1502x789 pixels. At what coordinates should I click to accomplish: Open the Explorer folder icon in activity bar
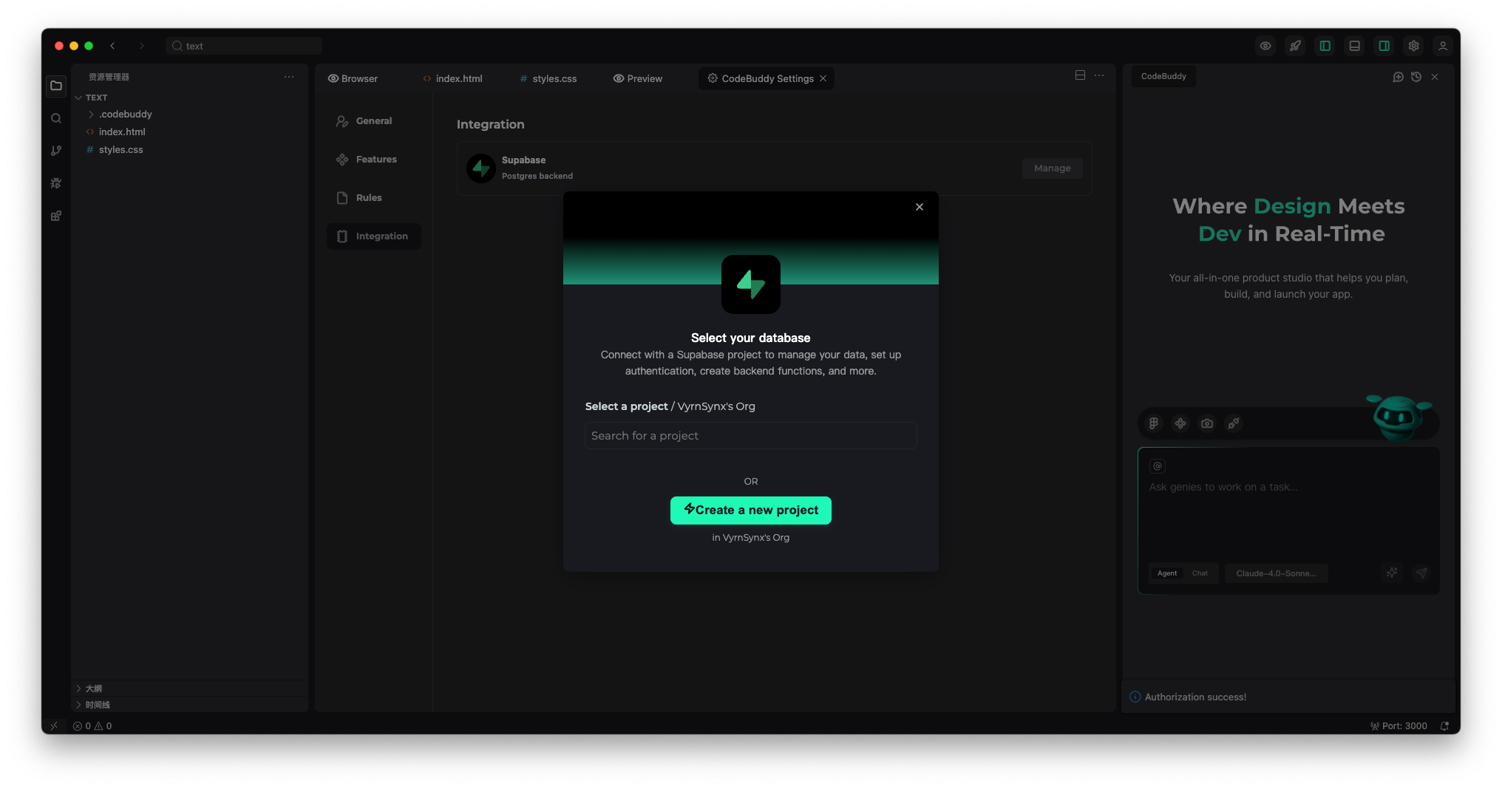pyautogui.click(x=56, y=86)
